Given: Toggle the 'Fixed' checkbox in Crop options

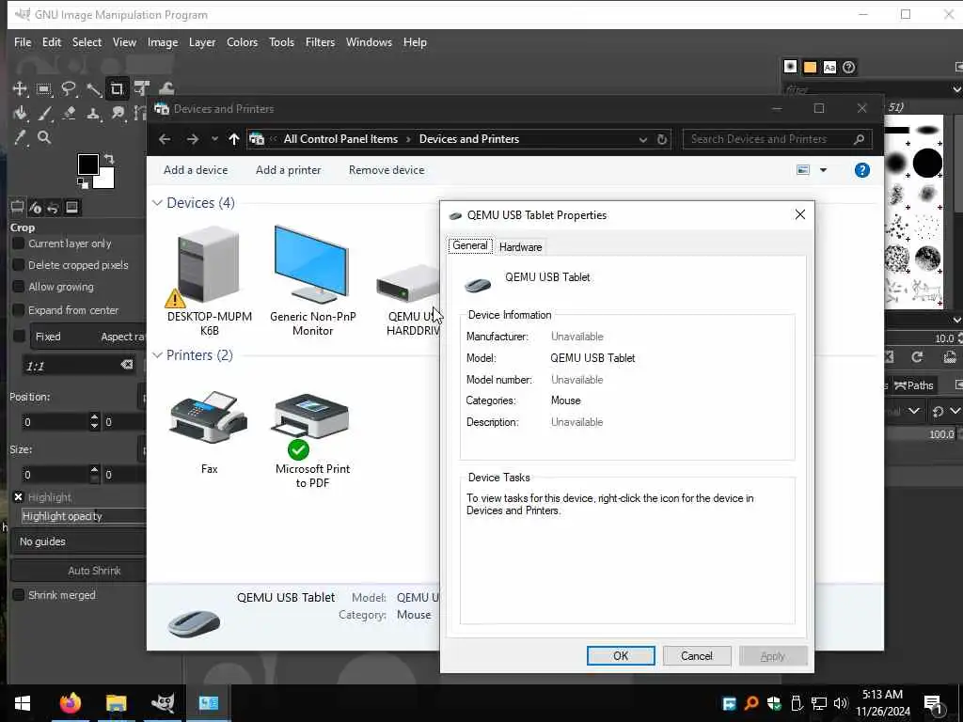Looking at the screenshot, I should [x=19, y=337].
